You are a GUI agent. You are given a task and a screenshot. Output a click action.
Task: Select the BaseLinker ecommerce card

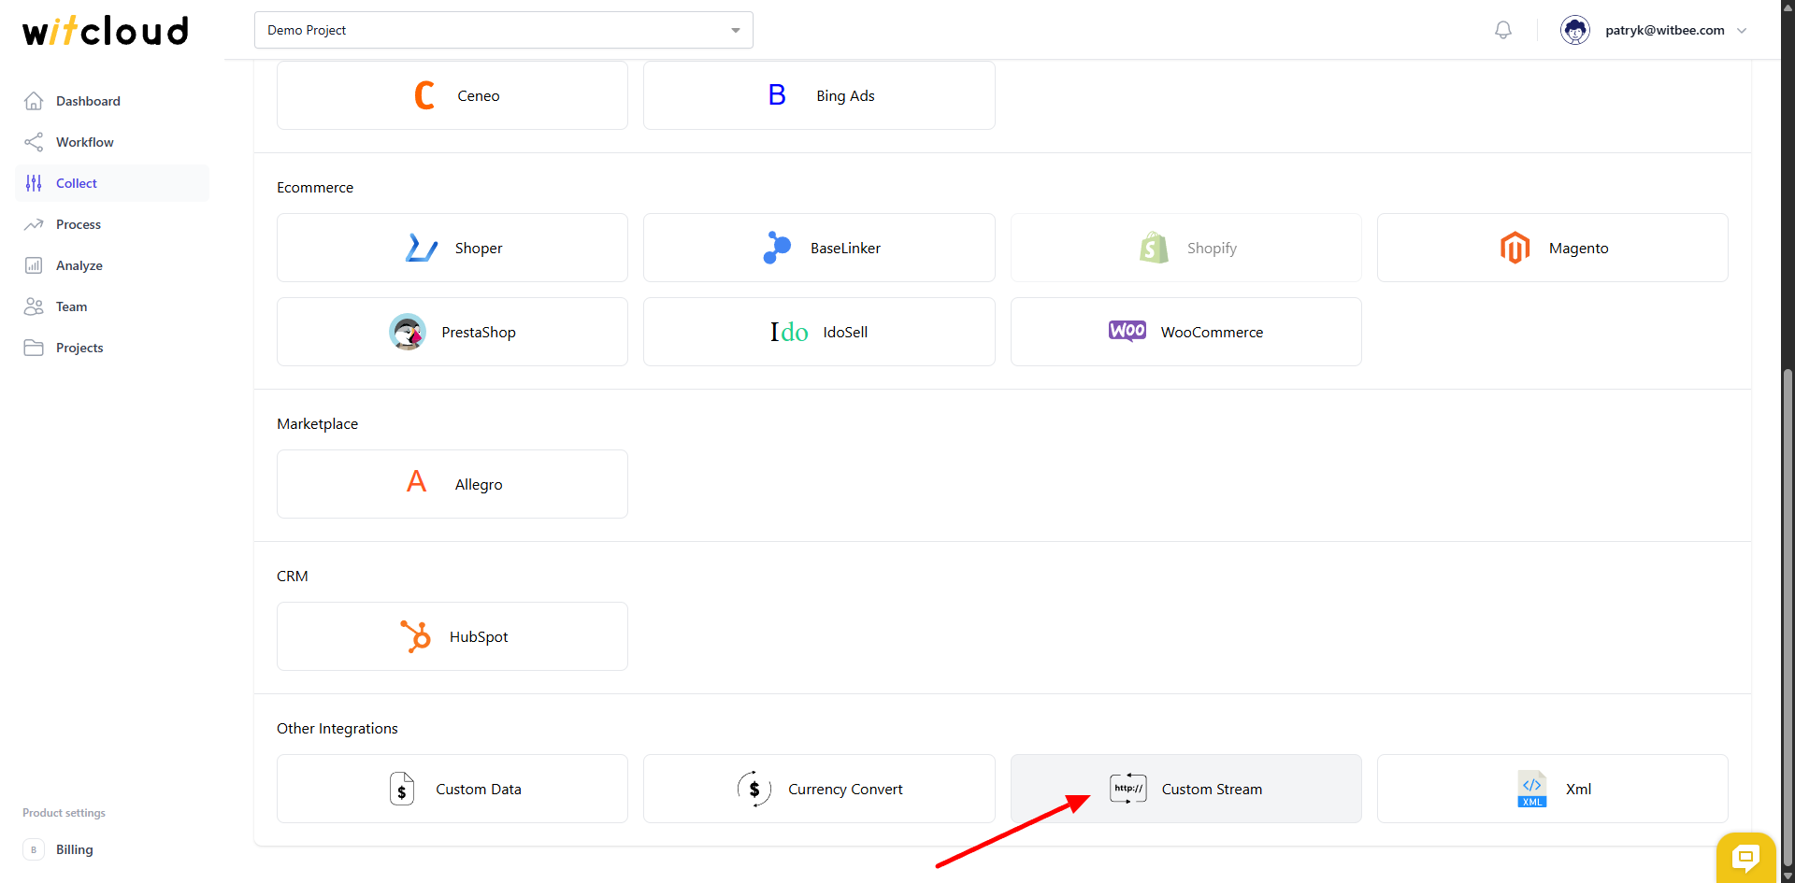[819, 248]
